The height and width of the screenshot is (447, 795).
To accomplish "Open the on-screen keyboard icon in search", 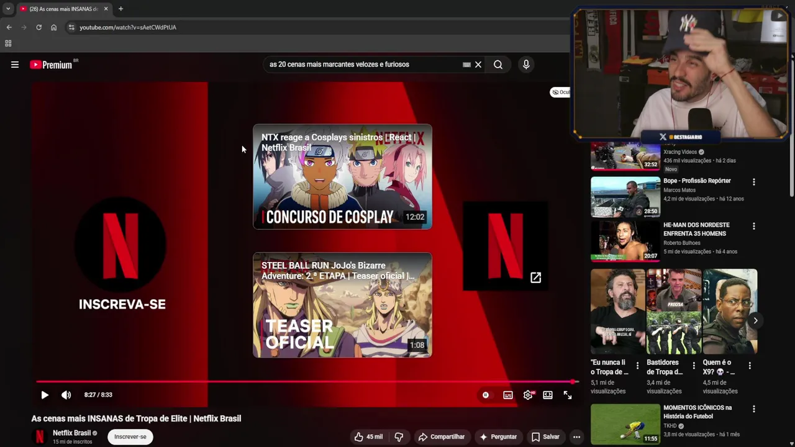I will (x=466, y=65).
